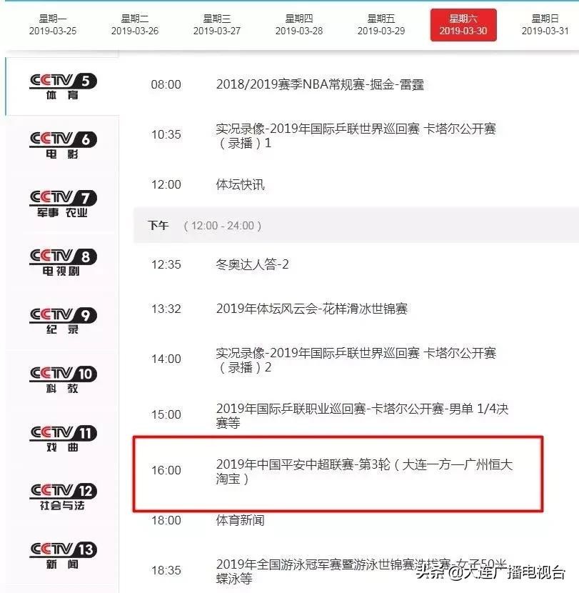Go to 星期五 2019-03-29 tab
579x593 pixels.
[x=381, y=25]
